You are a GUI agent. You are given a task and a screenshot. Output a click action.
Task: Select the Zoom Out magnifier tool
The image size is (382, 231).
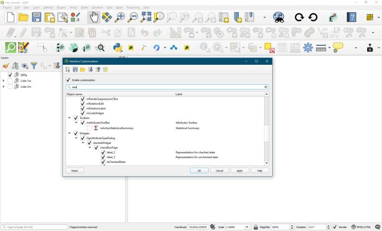click(133, 17)
